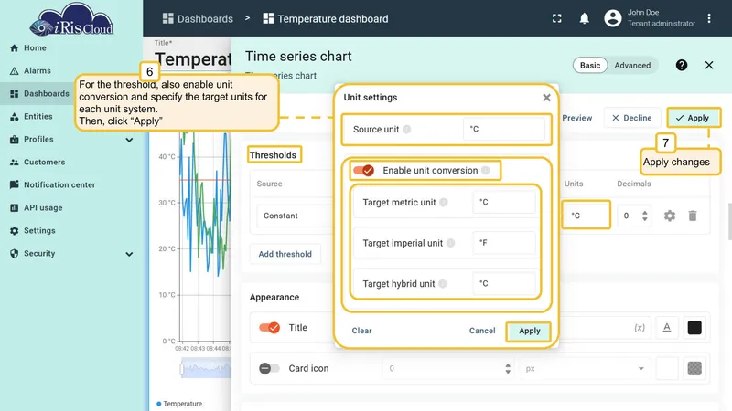Click Target metric unit info icon
The width and height of the screenshot is (732, 411).
(444, 202)
